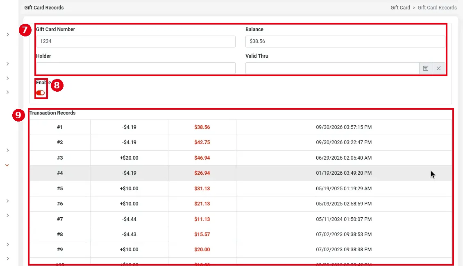Viewport: 463px width, 266px height.
Task: Select the 09/30/2026 03:22:47 PM timestamp
Action: [344, 142]
